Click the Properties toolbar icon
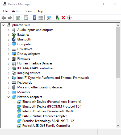Screen dimensions: 121x135 26,18
